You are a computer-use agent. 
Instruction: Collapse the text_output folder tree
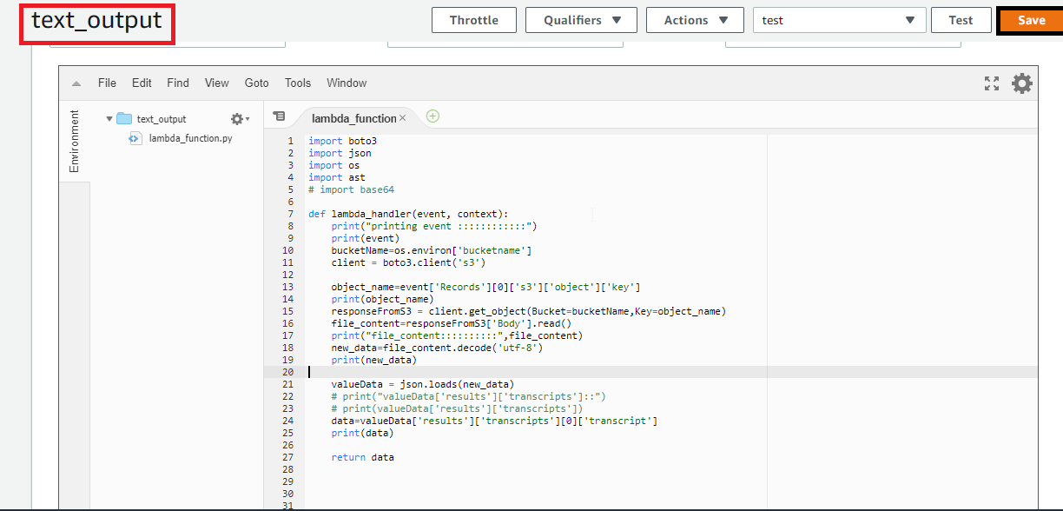(109, 118)
